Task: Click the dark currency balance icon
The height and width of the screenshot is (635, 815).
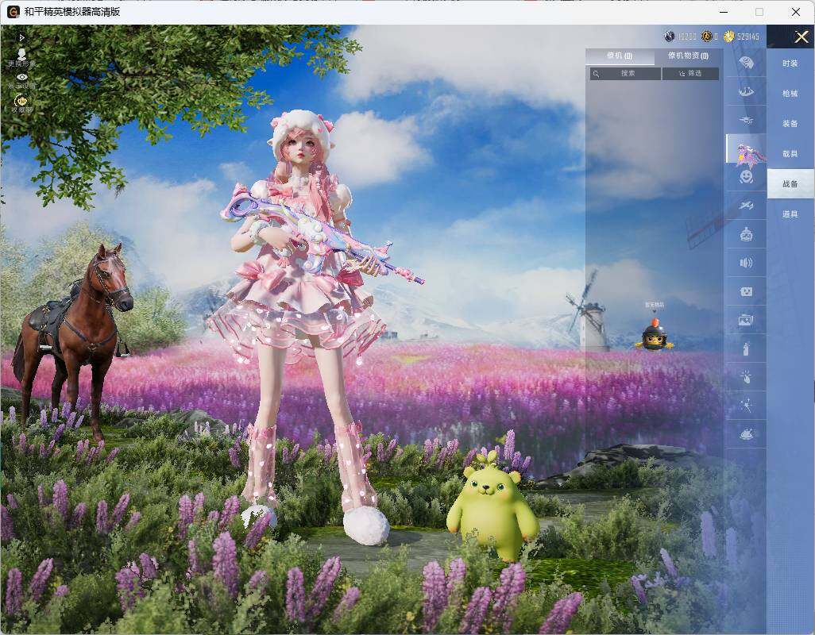Action: pos(670,37)
